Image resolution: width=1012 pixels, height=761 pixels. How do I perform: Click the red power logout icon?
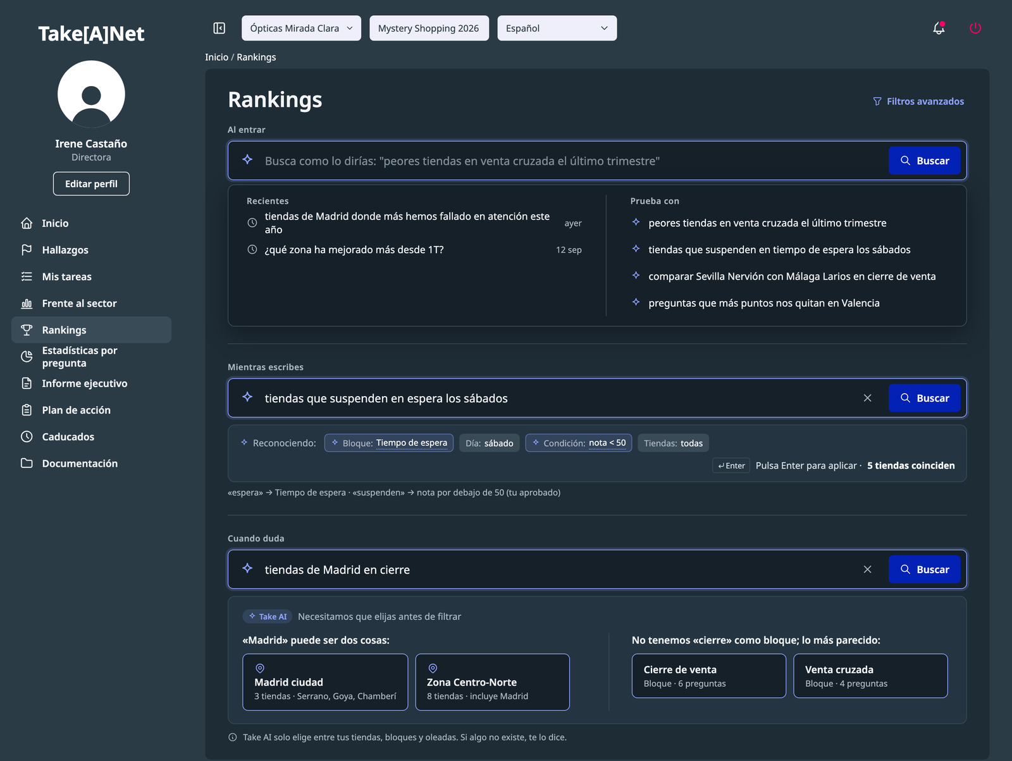click(975, 28)
